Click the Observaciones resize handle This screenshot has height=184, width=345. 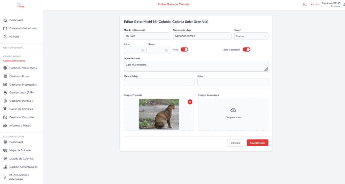(266, 69)
